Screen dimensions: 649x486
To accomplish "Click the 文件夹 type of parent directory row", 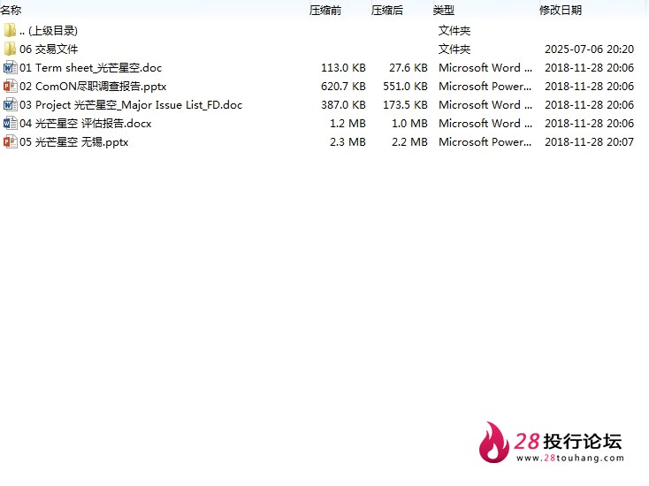I will click(x=454, y=31).
